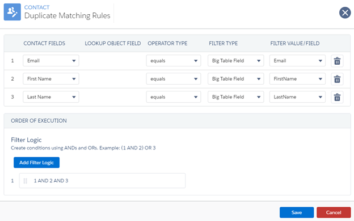Delete the First Name rule row

pos(337,79)
